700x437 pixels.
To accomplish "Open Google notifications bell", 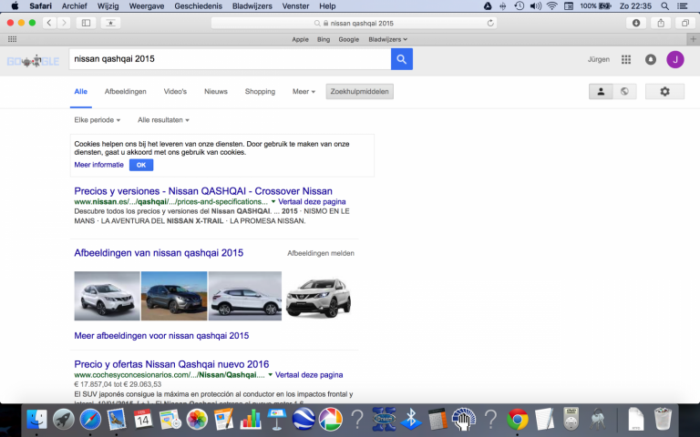I will (651, 59).
